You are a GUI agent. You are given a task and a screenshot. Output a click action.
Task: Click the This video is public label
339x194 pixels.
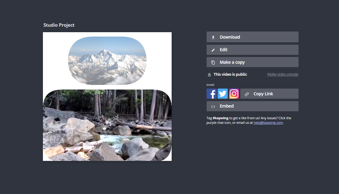[230, 74]
